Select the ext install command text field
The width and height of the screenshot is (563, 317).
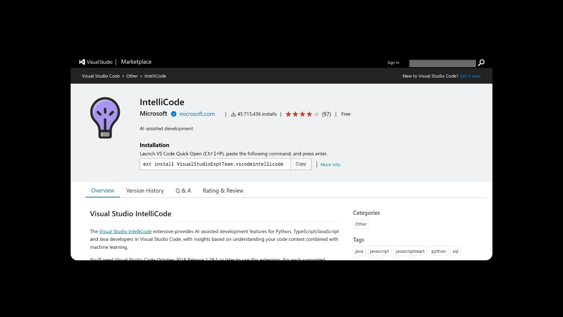[215, 164]
